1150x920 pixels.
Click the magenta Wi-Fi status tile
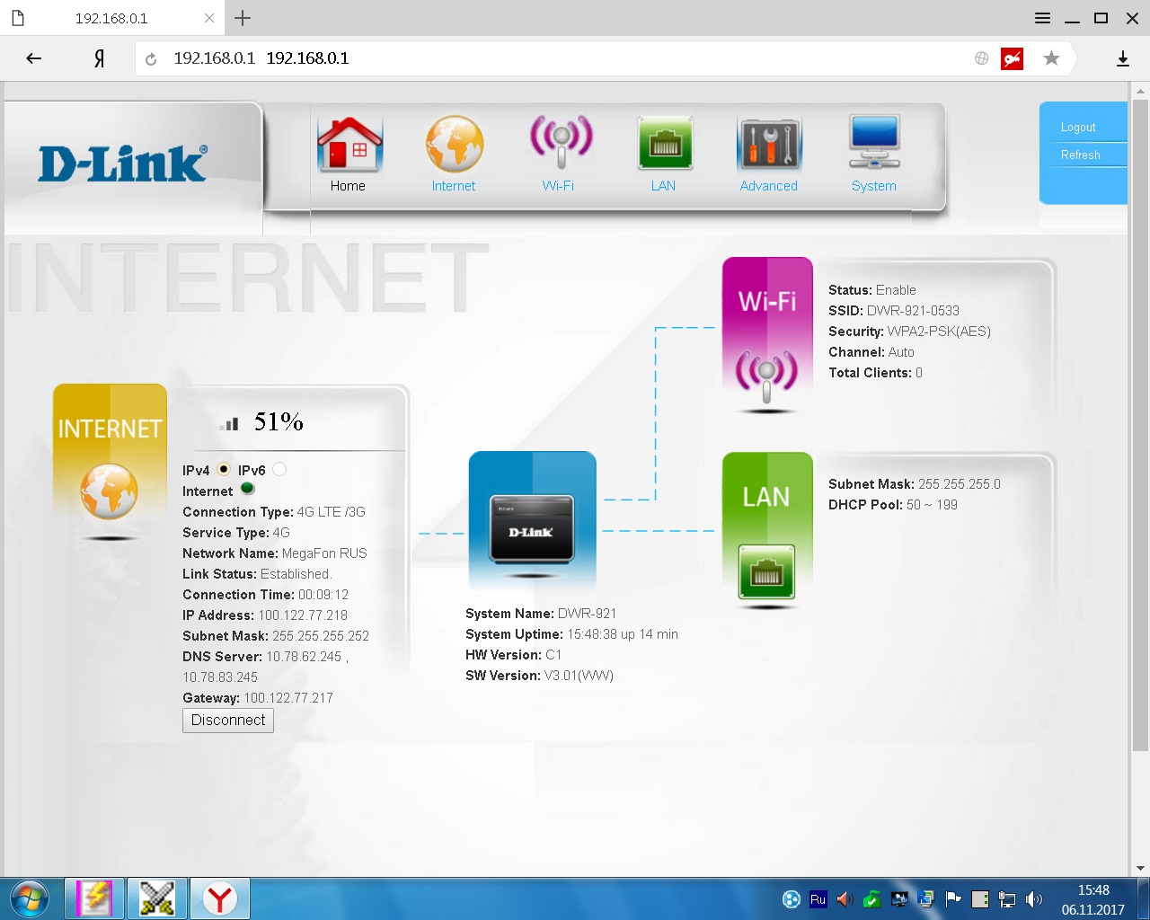[x=767, y=334]
